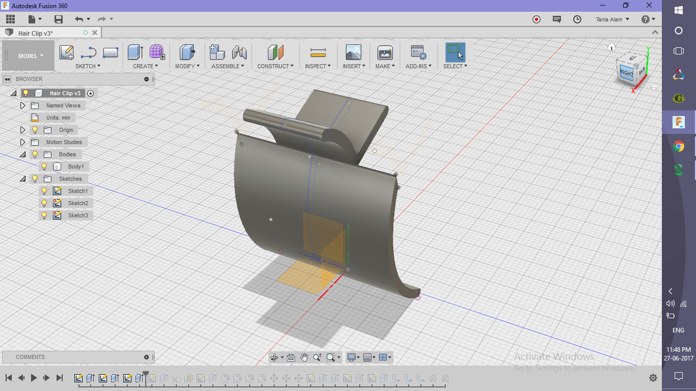
Task: Expand the Origin folder arrow
Action: [x=22, y=130]
